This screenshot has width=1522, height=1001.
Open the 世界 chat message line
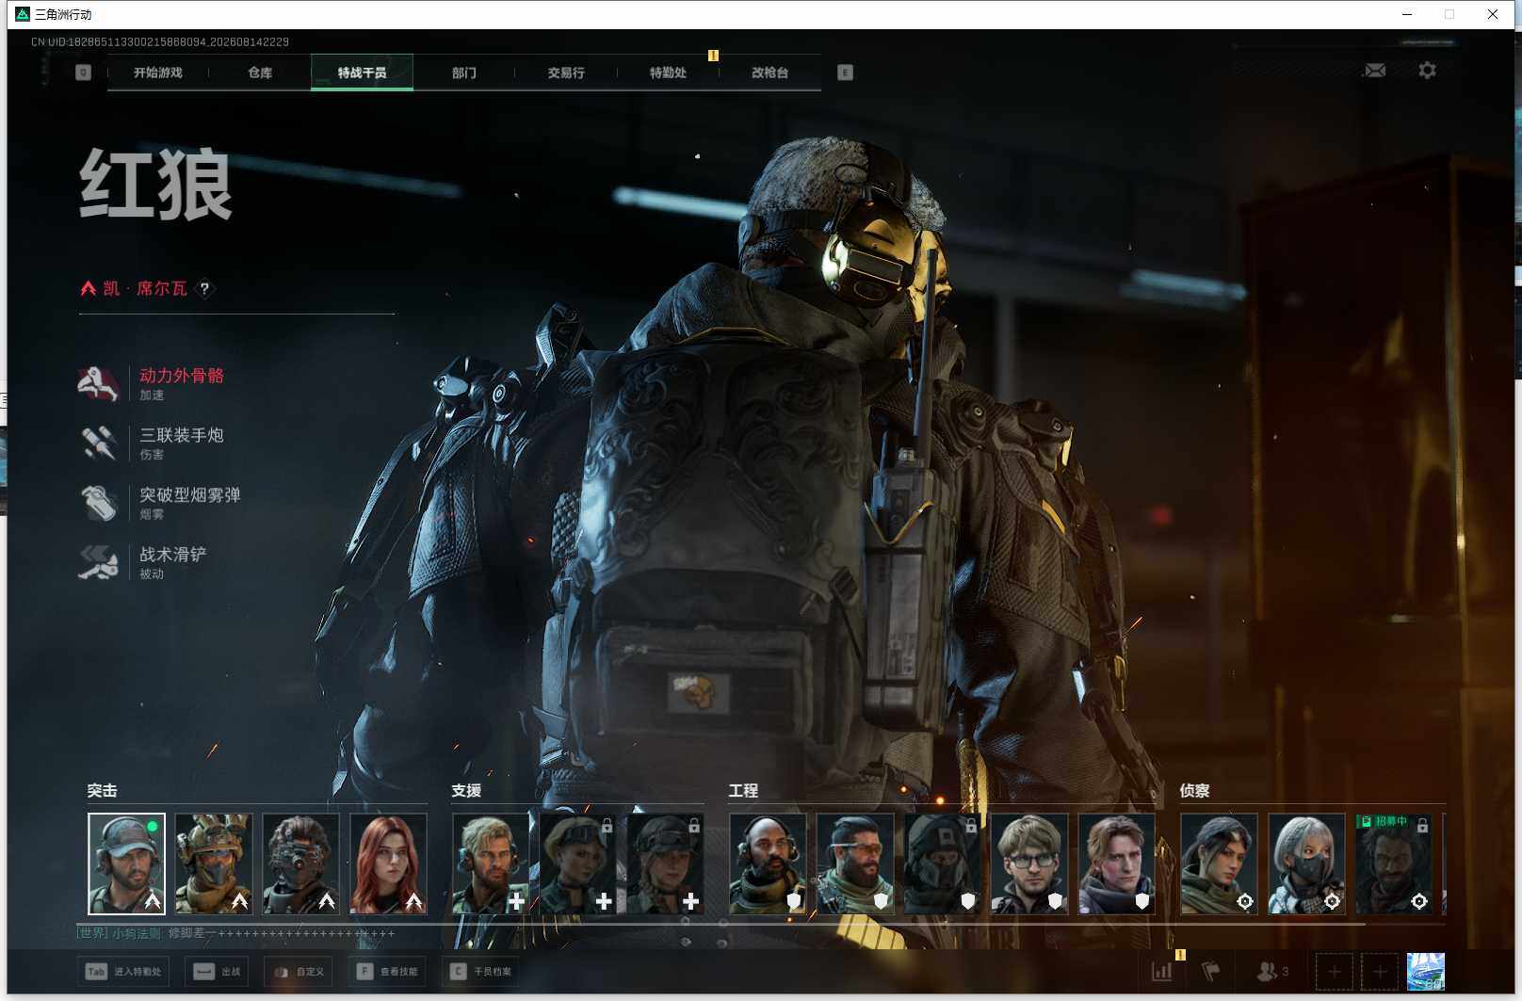click(235, 933)
